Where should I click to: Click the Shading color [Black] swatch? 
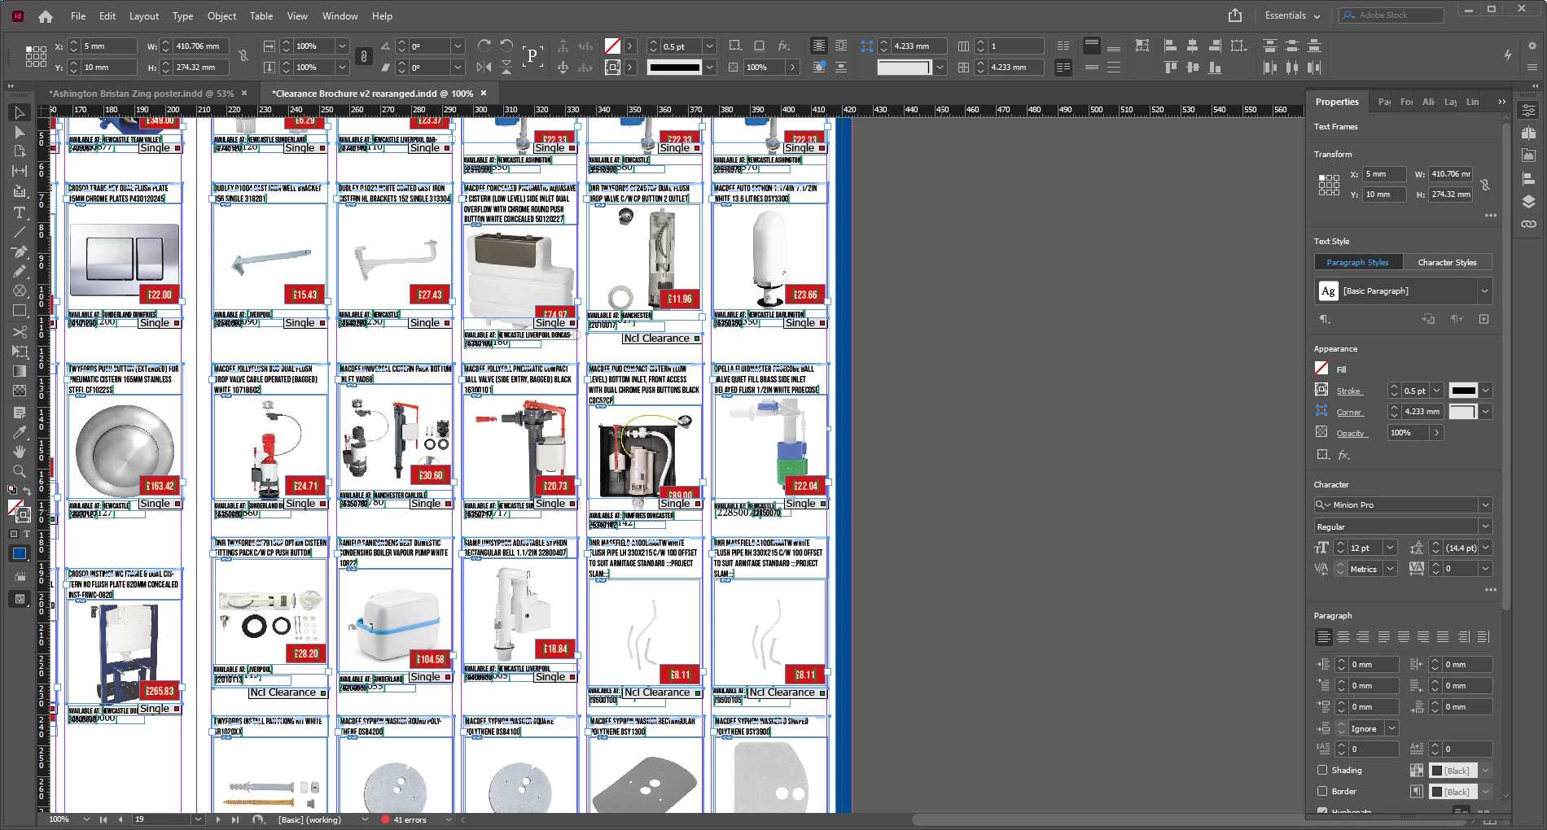1453,771
